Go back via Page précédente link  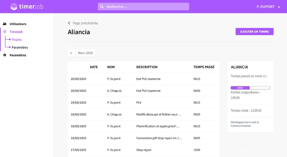click(85, 23)
